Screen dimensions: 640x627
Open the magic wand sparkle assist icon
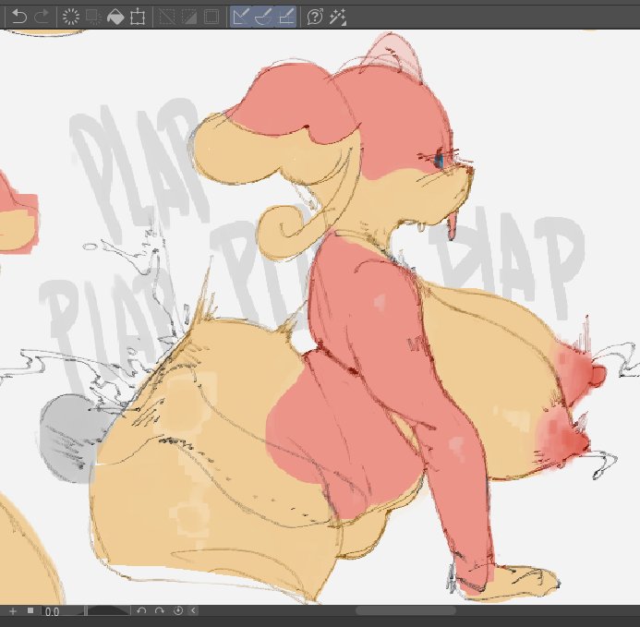pos(338,18)
